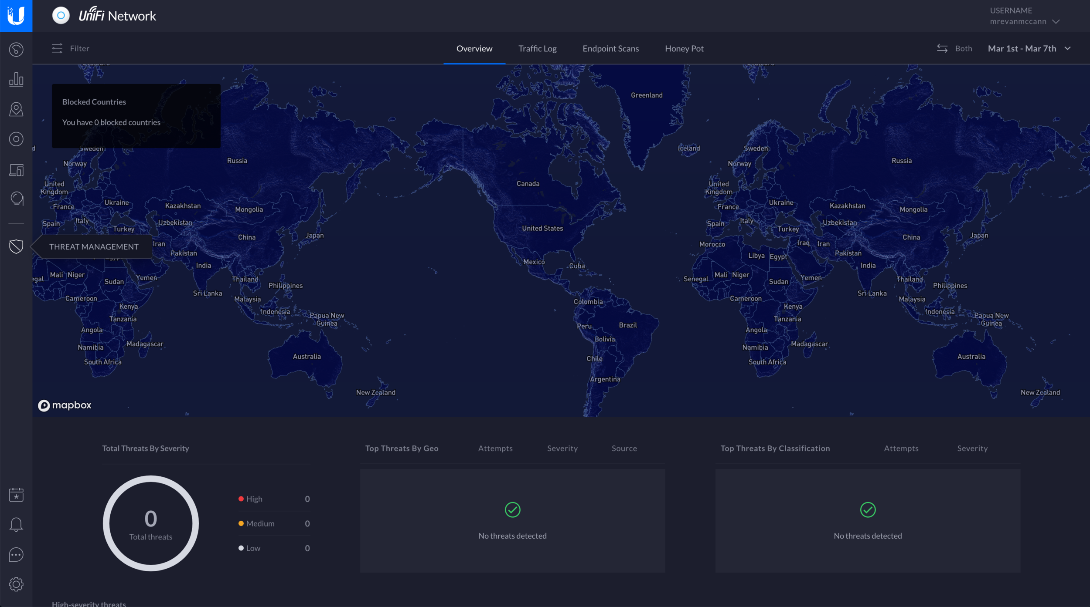This screenshot has height=607, width=1090.
Task: Click the red High severity dot
Action: 241,499
